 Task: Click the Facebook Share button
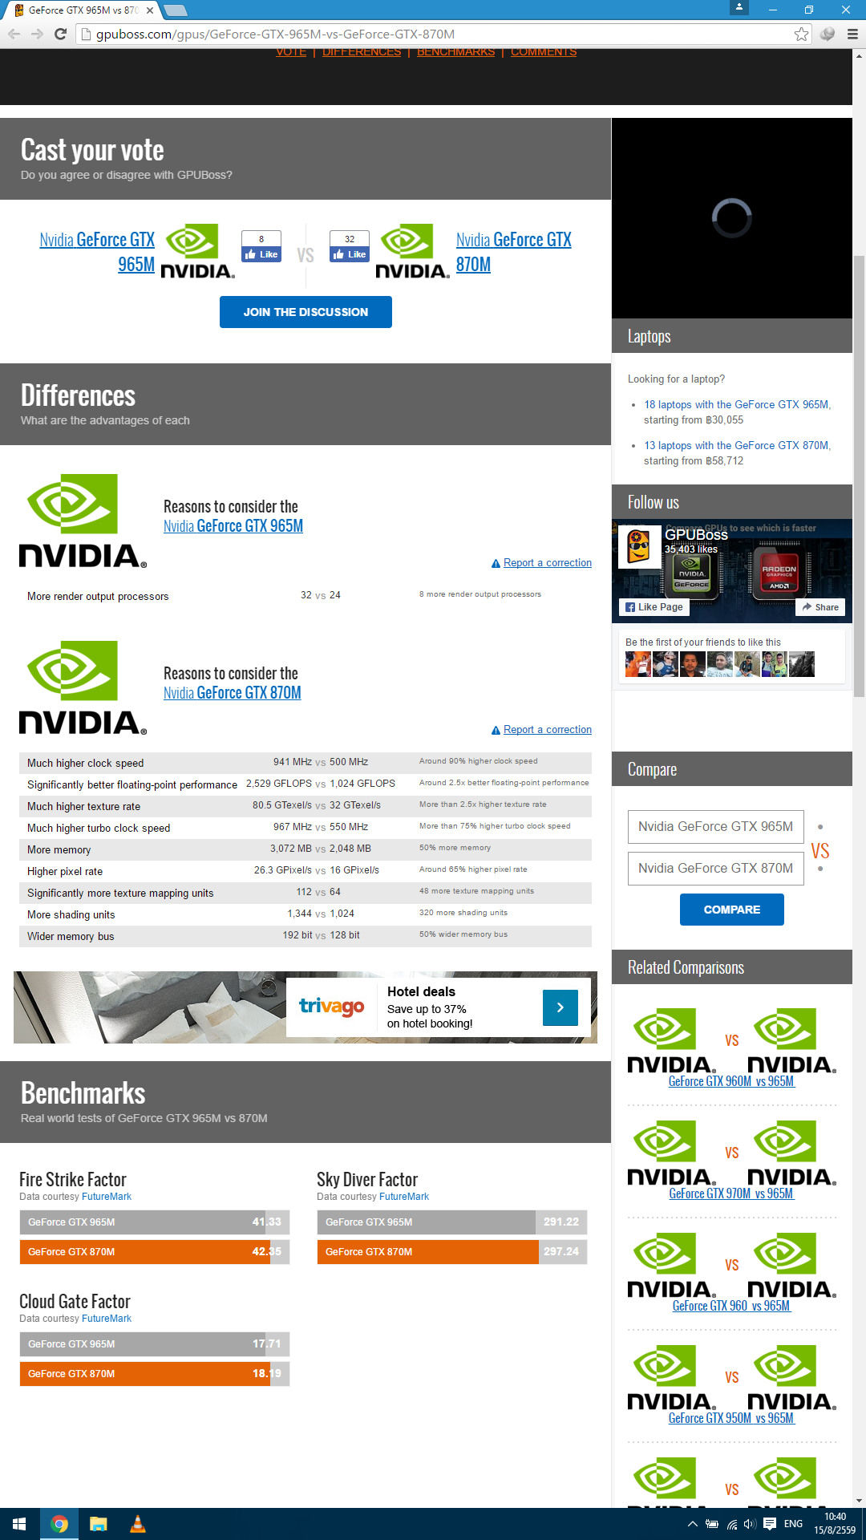click(820, 607)
